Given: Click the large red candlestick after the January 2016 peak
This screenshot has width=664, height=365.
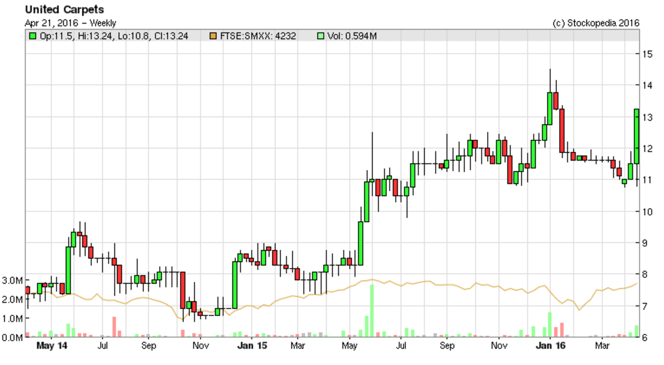Looking at the screenshot, I should click(562, 131).
